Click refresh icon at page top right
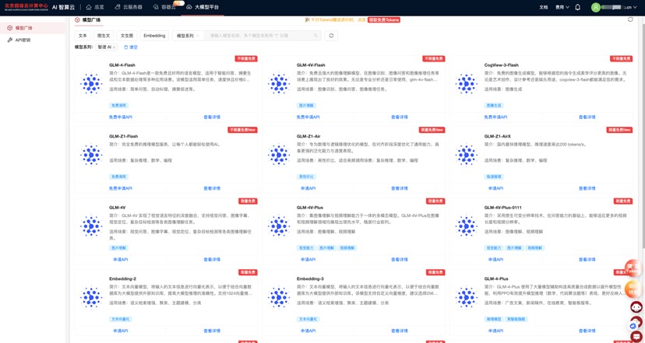Viewport: 645px width, 343px height. pos(630,19)
